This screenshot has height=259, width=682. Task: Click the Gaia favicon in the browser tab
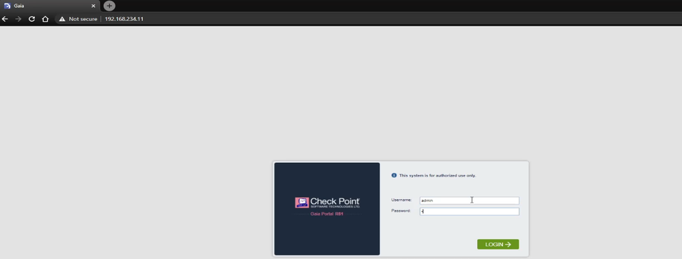point(7,6)
